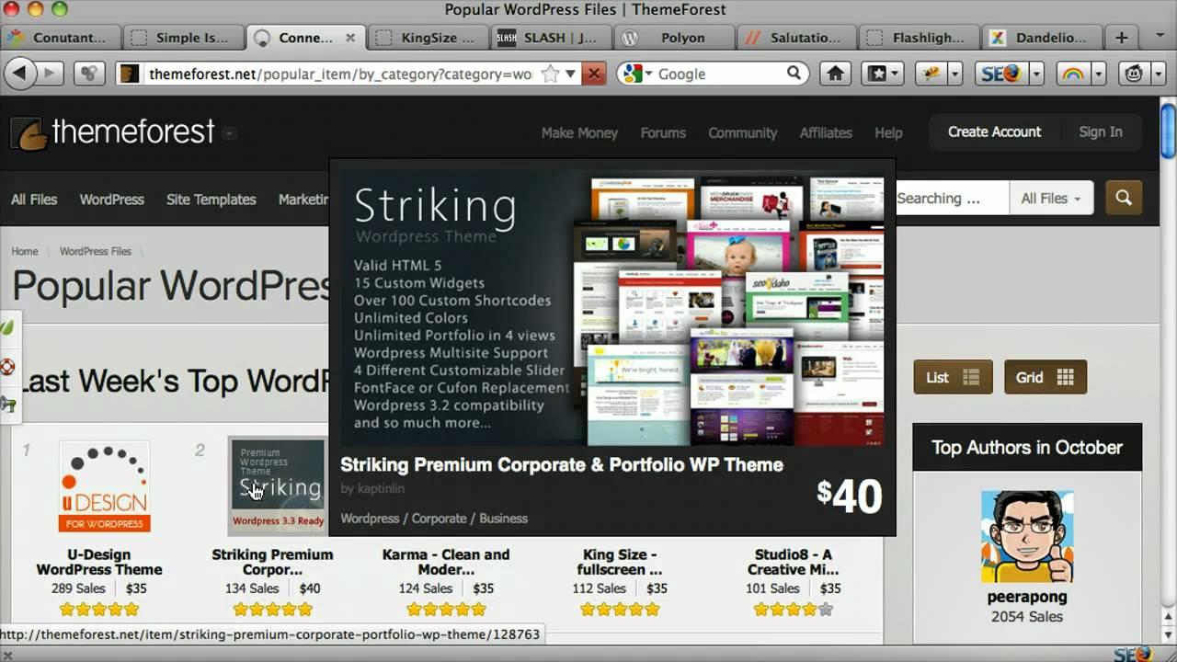Switch to the Simple Is... tab
The image size is (1177, 662).
tap(182, 38)
